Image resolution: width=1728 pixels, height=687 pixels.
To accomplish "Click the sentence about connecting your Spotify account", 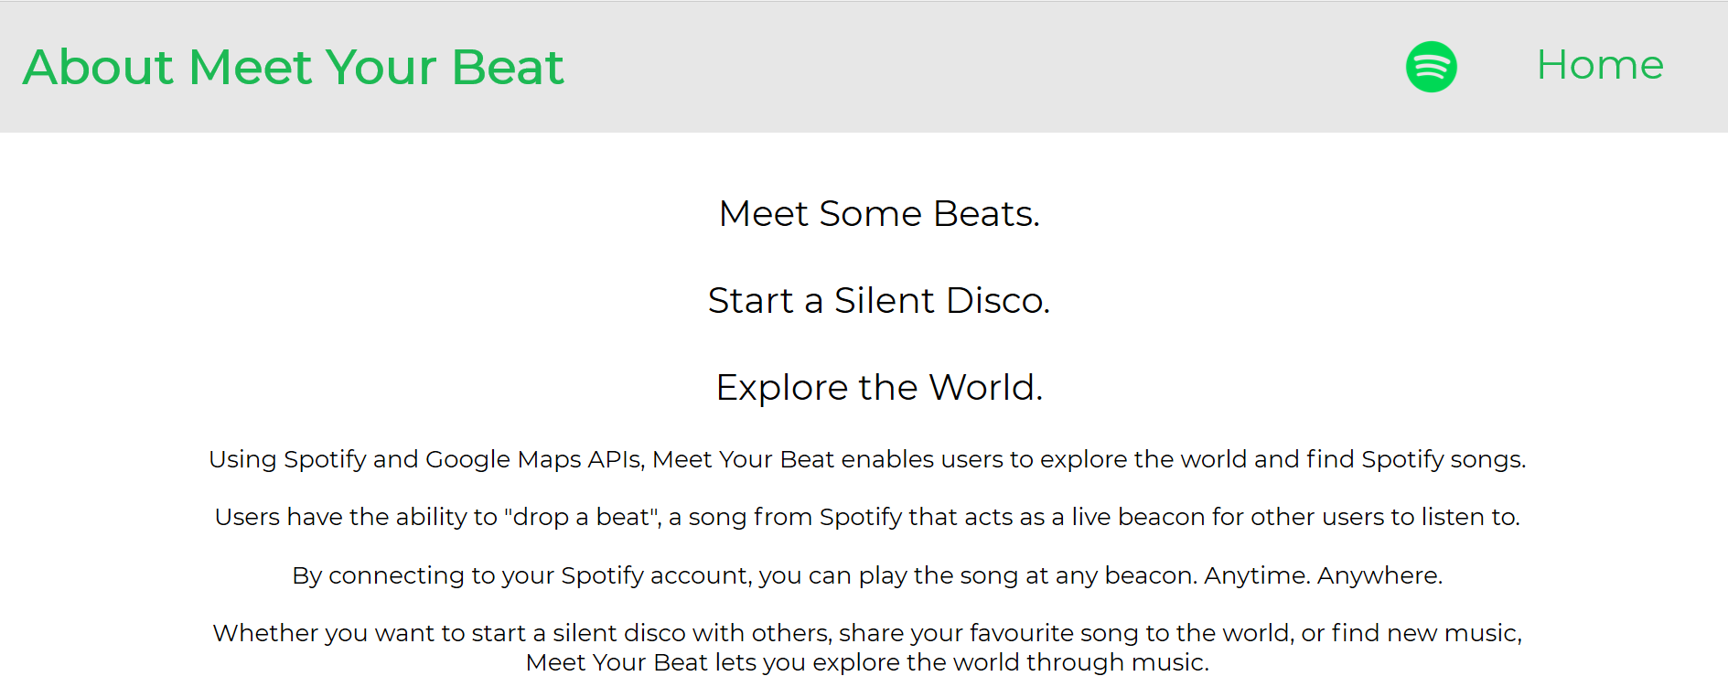I will pos(867,575).
